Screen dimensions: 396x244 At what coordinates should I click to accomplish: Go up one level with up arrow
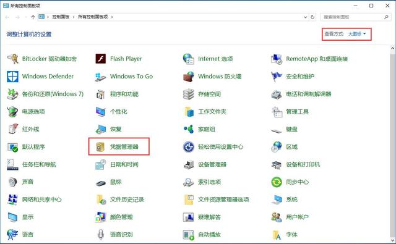click(x=33, y=17)
